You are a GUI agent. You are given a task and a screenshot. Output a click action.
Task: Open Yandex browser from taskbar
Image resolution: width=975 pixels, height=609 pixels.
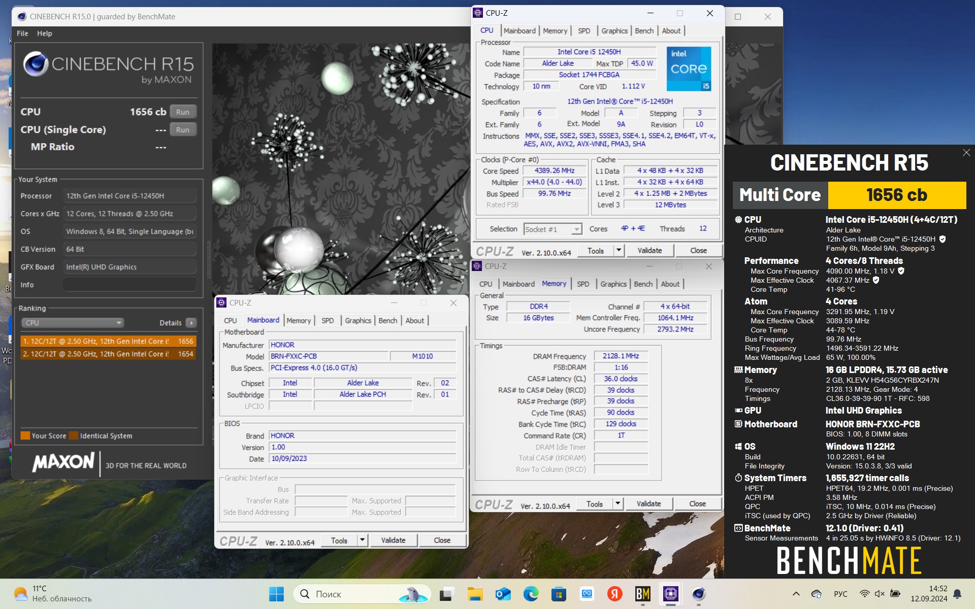tap(614, 594)
